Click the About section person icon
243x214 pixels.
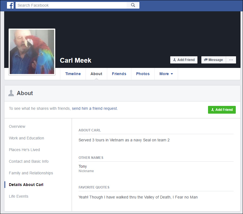(x=11, y=93)
